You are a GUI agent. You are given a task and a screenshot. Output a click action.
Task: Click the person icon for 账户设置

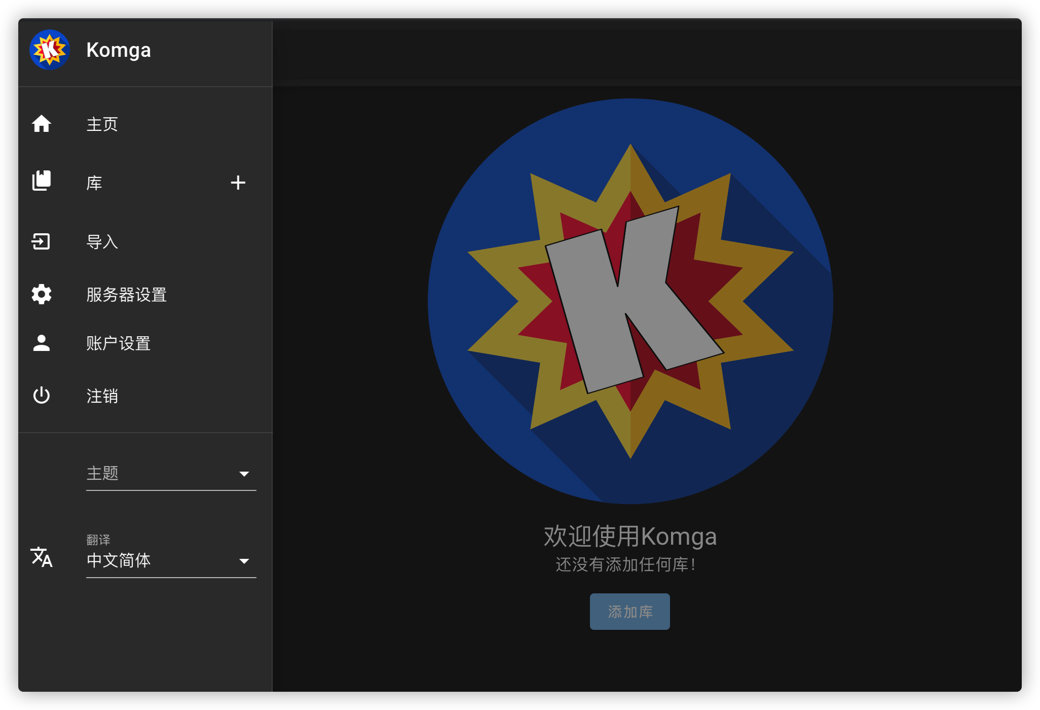tap(42, 343)
